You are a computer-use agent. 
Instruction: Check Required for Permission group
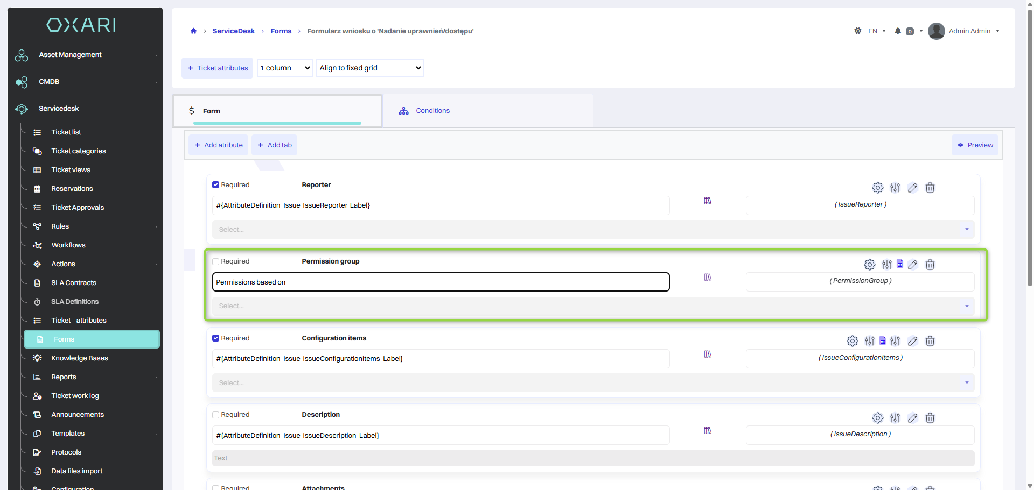215,261
